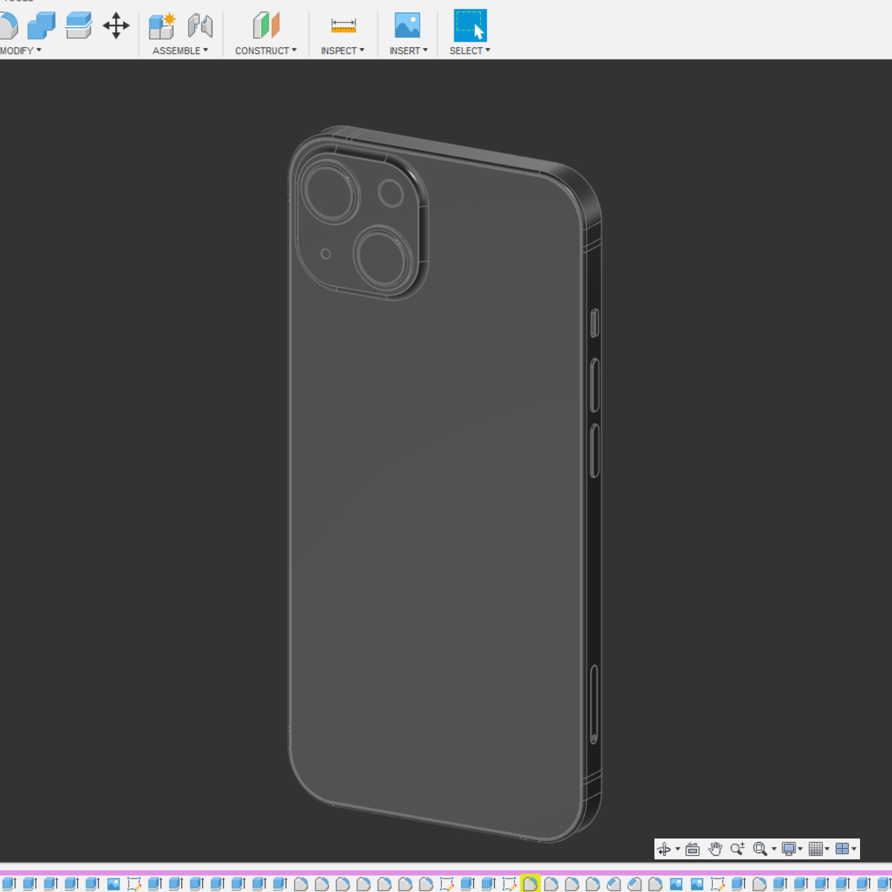892x892 pixels.
Task: Click the Look At icon
Action: click(x=693, y=849)
